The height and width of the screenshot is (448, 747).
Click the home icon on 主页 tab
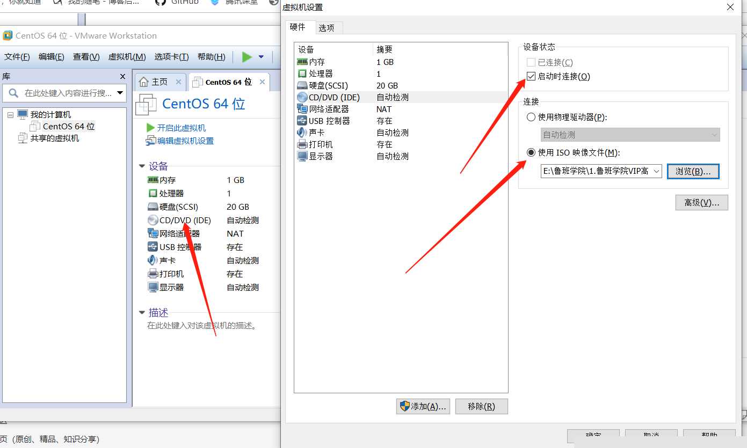143,82
